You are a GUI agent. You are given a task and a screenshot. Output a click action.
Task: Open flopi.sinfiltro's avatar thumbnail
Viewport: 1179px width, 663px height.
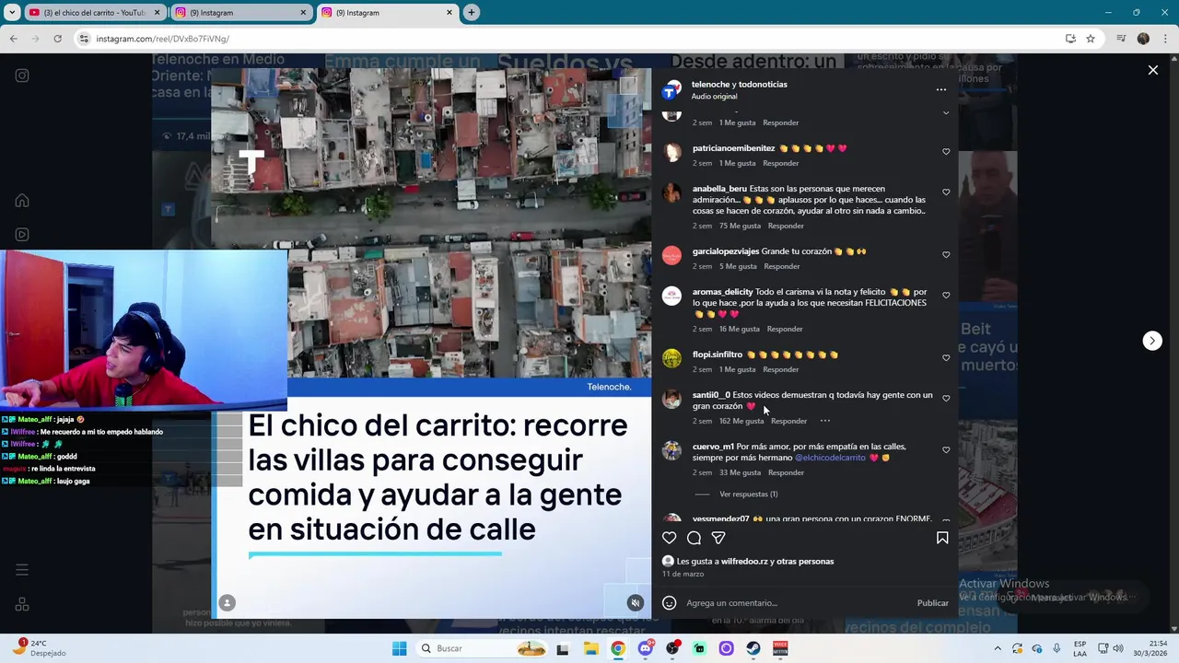click(x=672, y=358)
